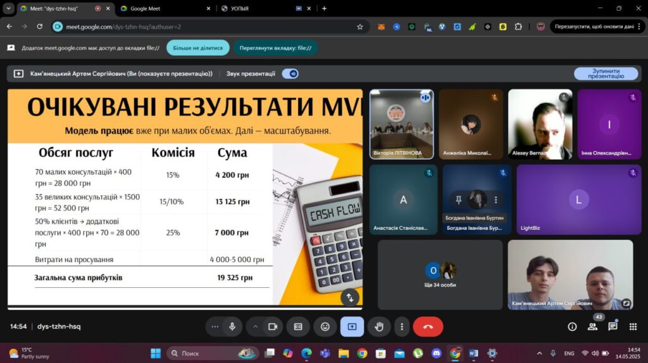Open the emoji reactions panel
648x363 pixels.
(x=325, y=326)
